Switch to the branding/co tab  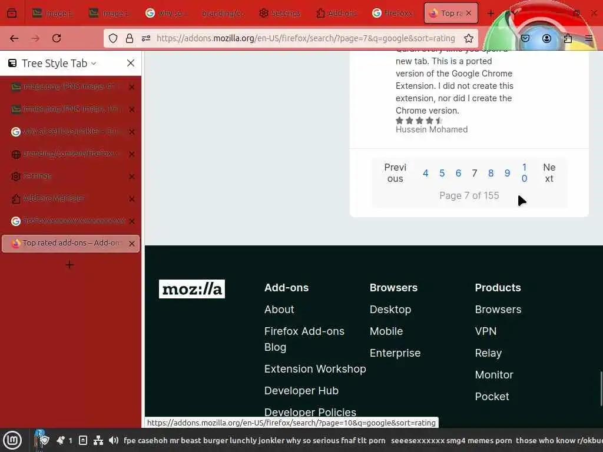pos(223,13)
